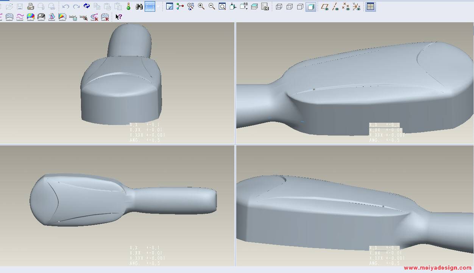
Task: Run the draft analysis tool
Action: coord(52,17)
